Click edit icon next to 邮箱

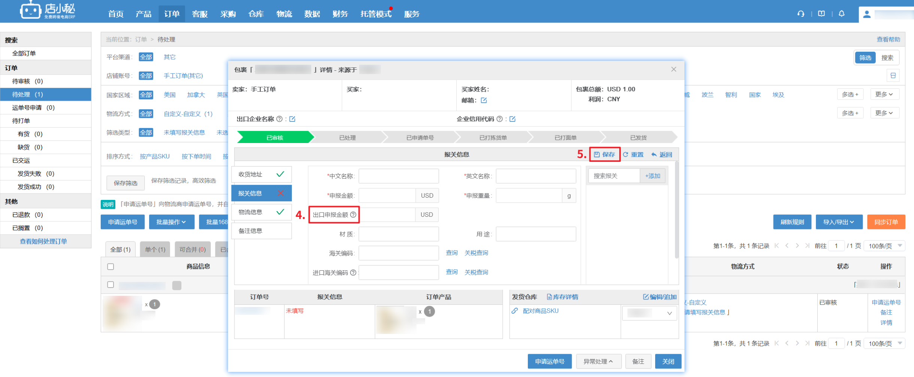tap(484, 100)
